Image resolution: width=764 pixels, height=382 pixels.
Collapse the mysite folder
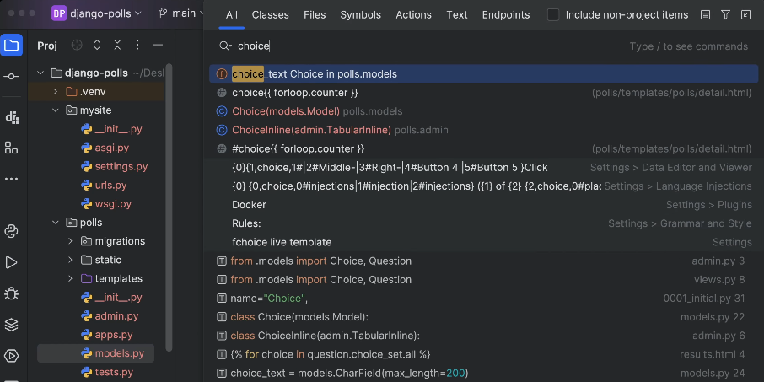tap(55, 110)
